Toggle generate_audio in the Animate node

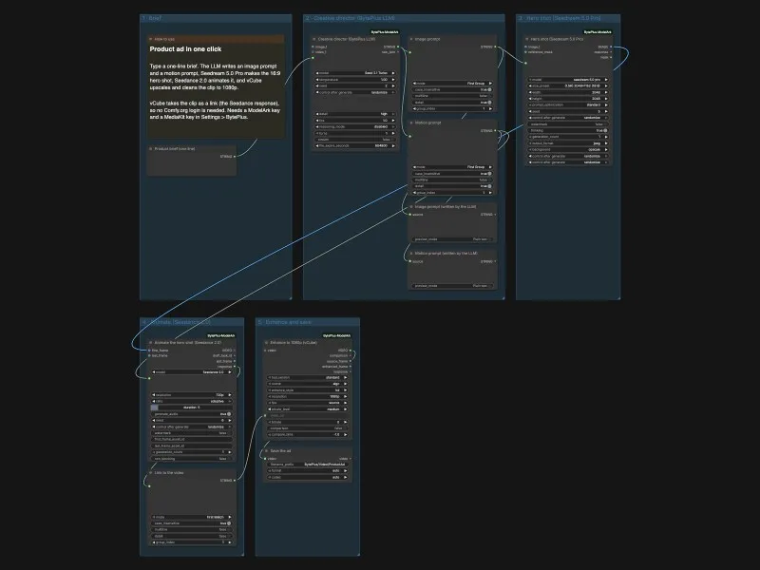pos(192,414)
